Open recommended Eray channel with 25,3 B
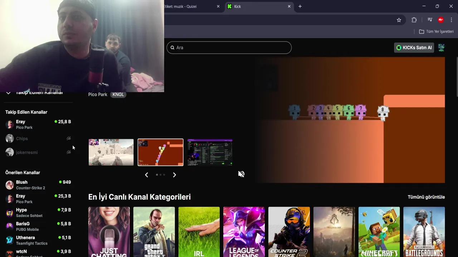This screenshot has height=257, width=458. click(x=38, y=199)
